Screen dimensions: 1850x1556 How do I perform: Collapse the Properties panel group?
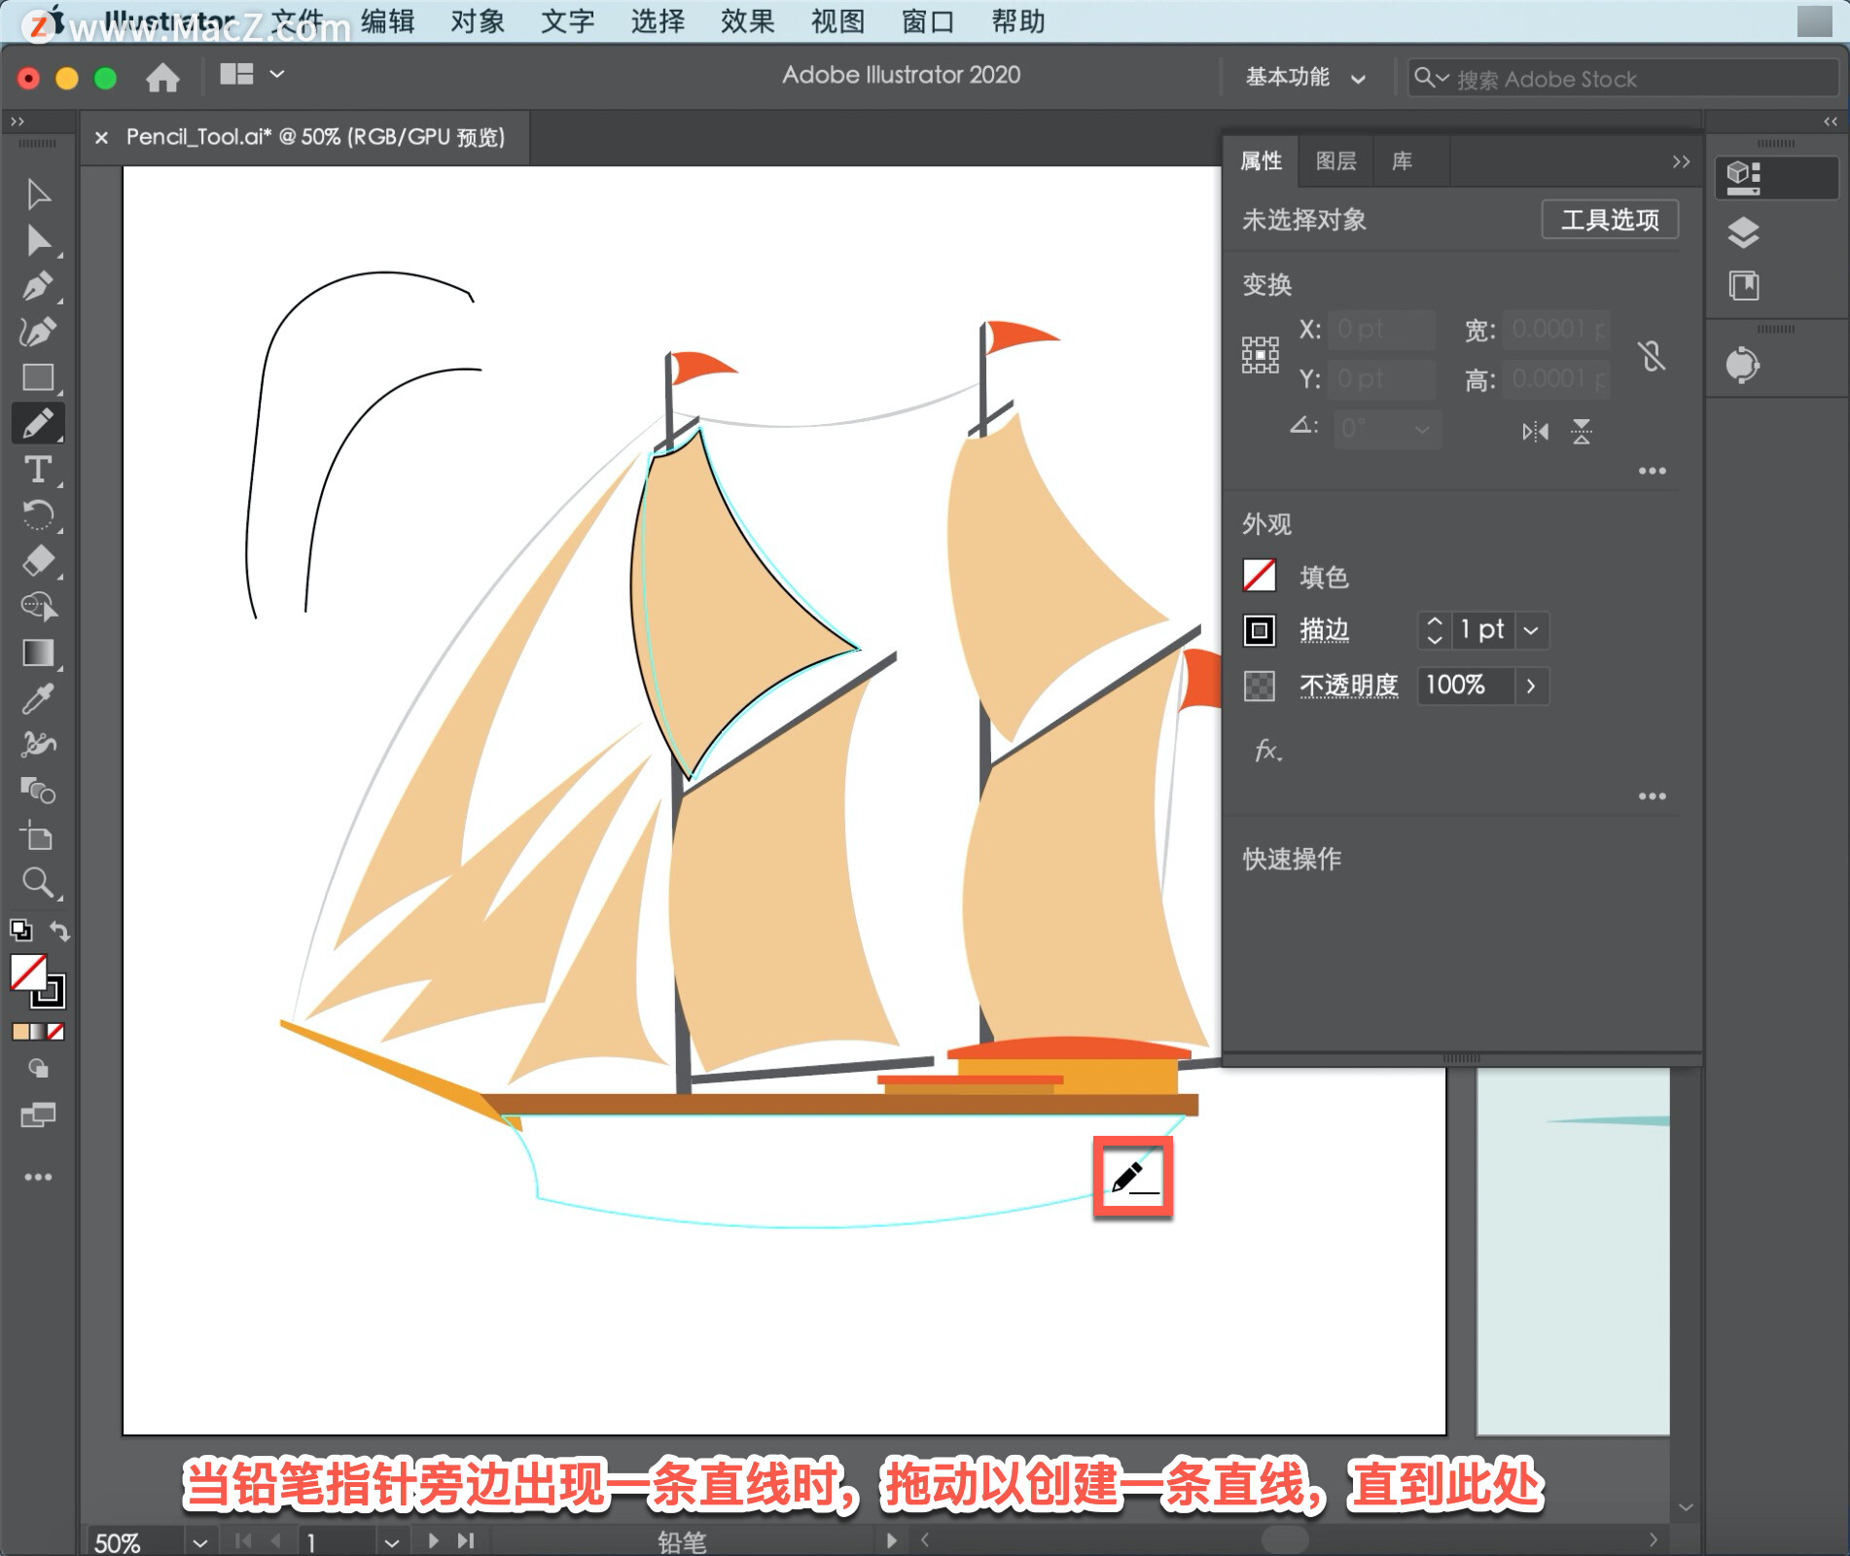[x=1681, y=161]
